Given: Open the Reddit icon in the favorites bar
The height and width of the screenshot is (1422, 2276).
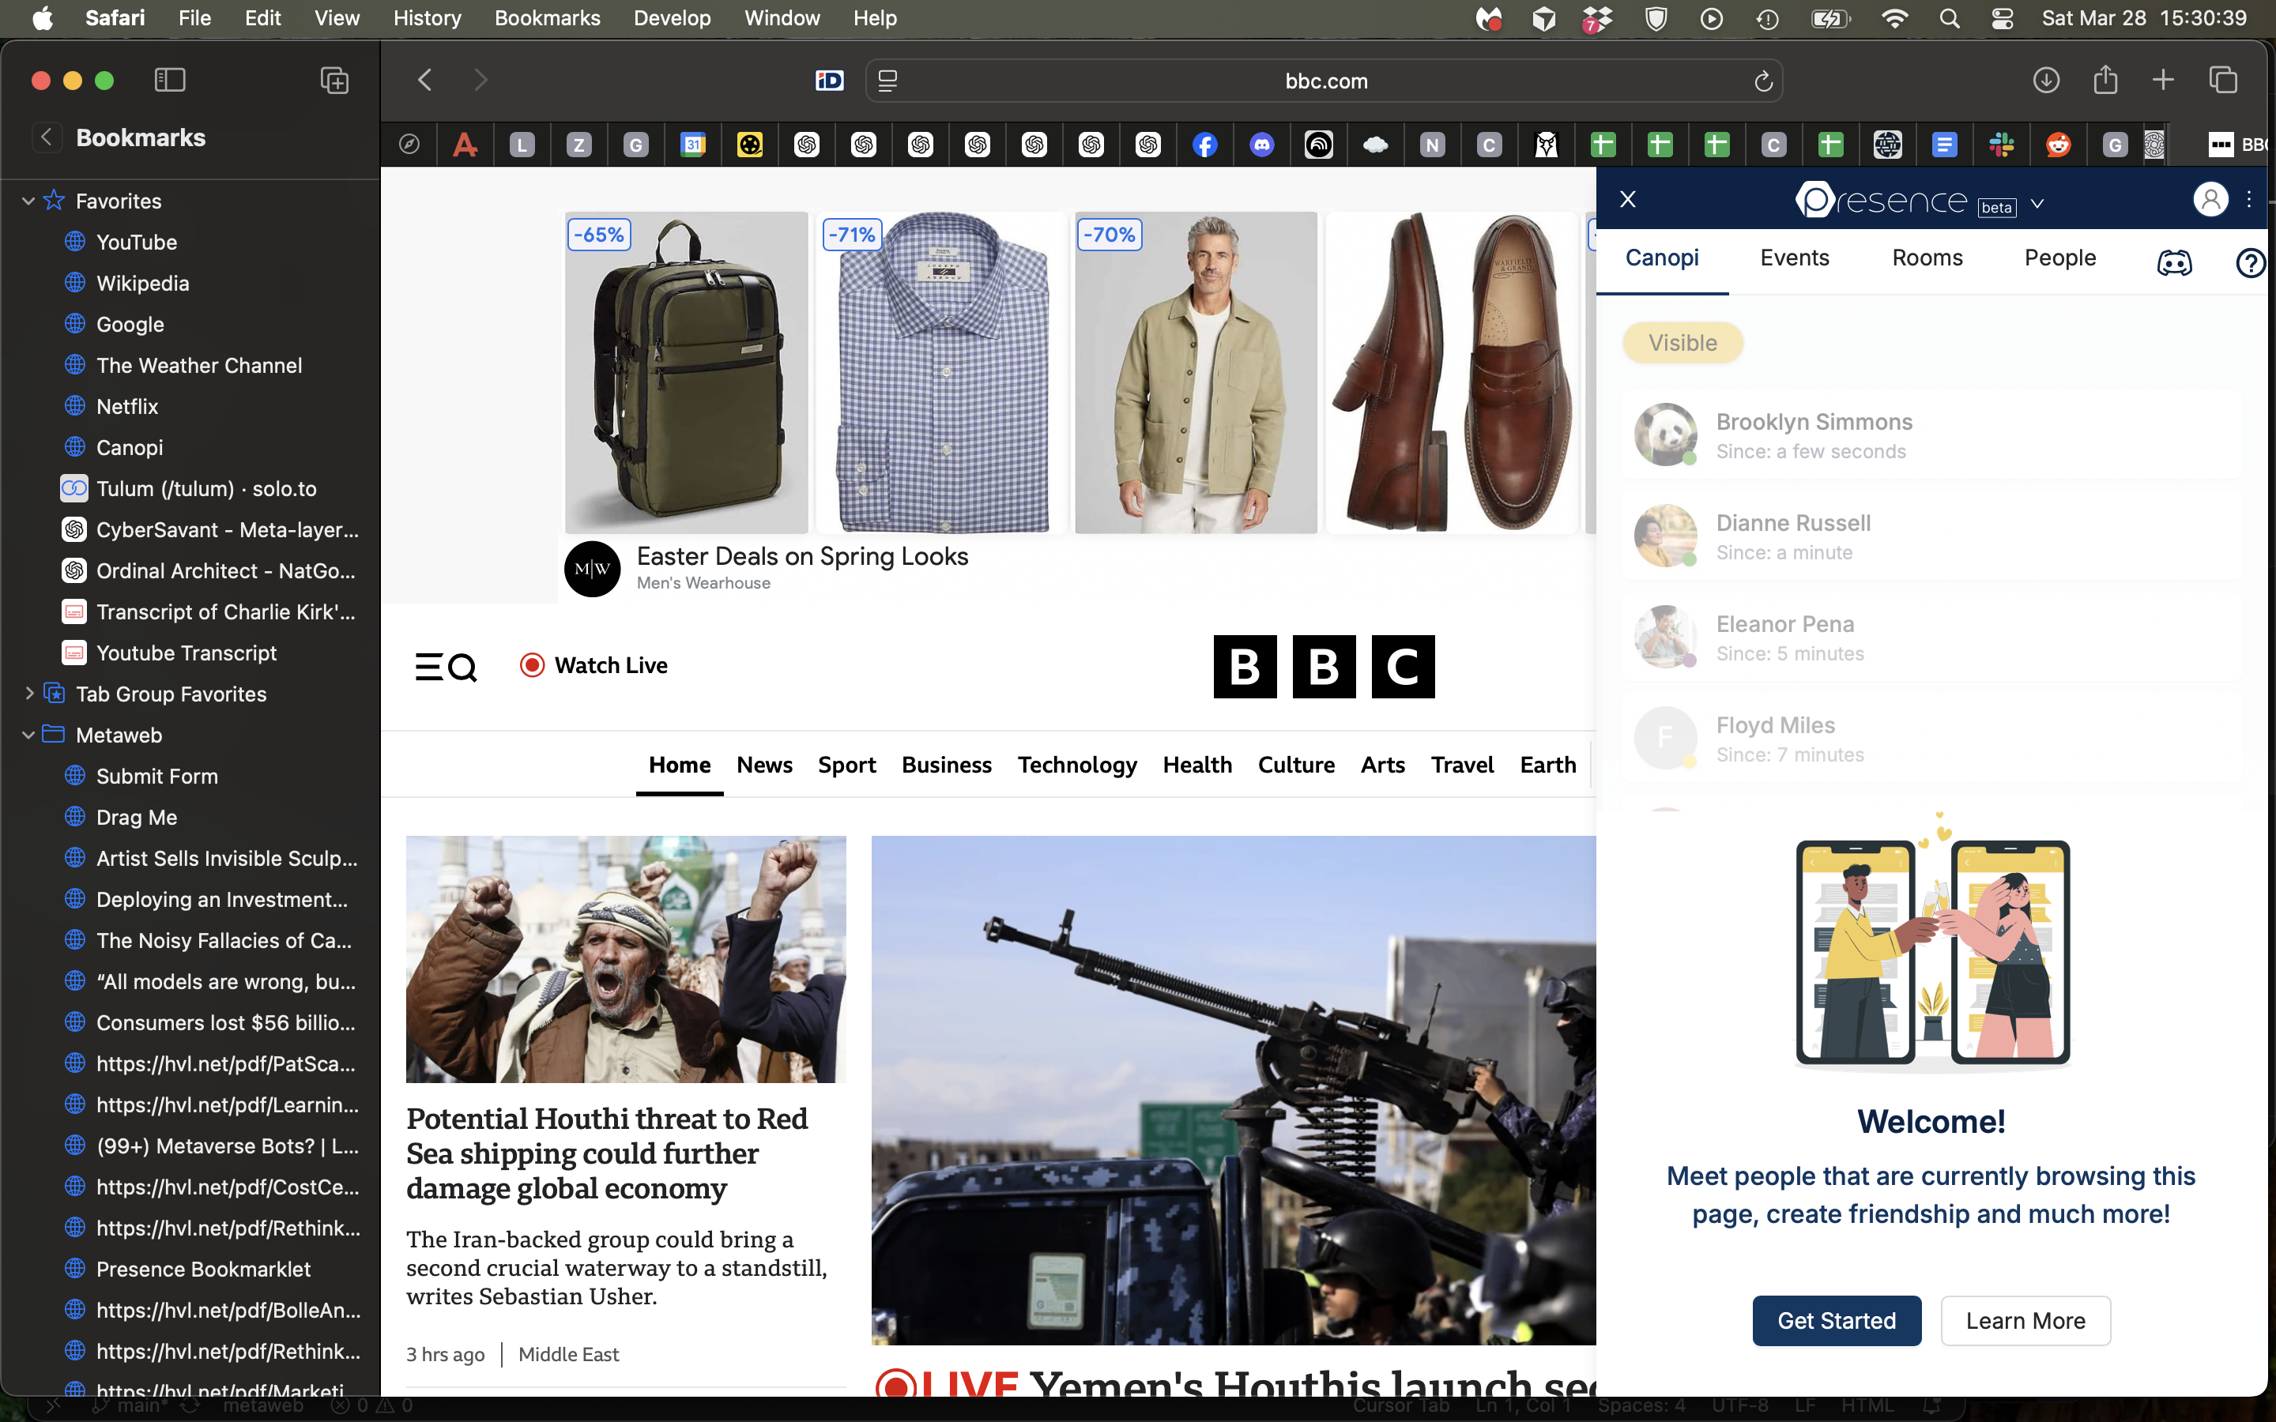Looking at the screenshot, I should point(2059,144).
